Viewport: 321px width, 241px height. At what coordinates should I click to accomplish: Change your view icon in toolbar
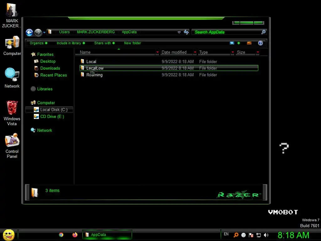coord(232,43)
